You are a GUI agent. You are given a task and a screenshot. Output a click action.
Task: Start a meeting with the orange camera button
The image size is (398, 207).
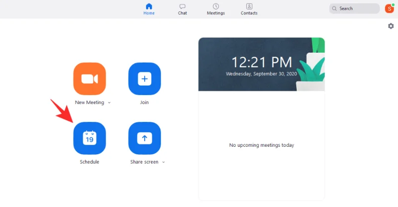coord(90,79)
